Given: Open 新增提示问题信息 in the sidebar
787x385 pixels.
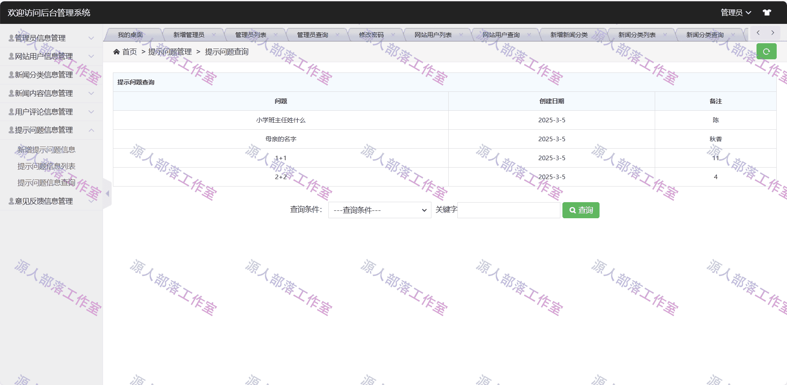Looking at the screenshot, I should (x=46, y=149).
